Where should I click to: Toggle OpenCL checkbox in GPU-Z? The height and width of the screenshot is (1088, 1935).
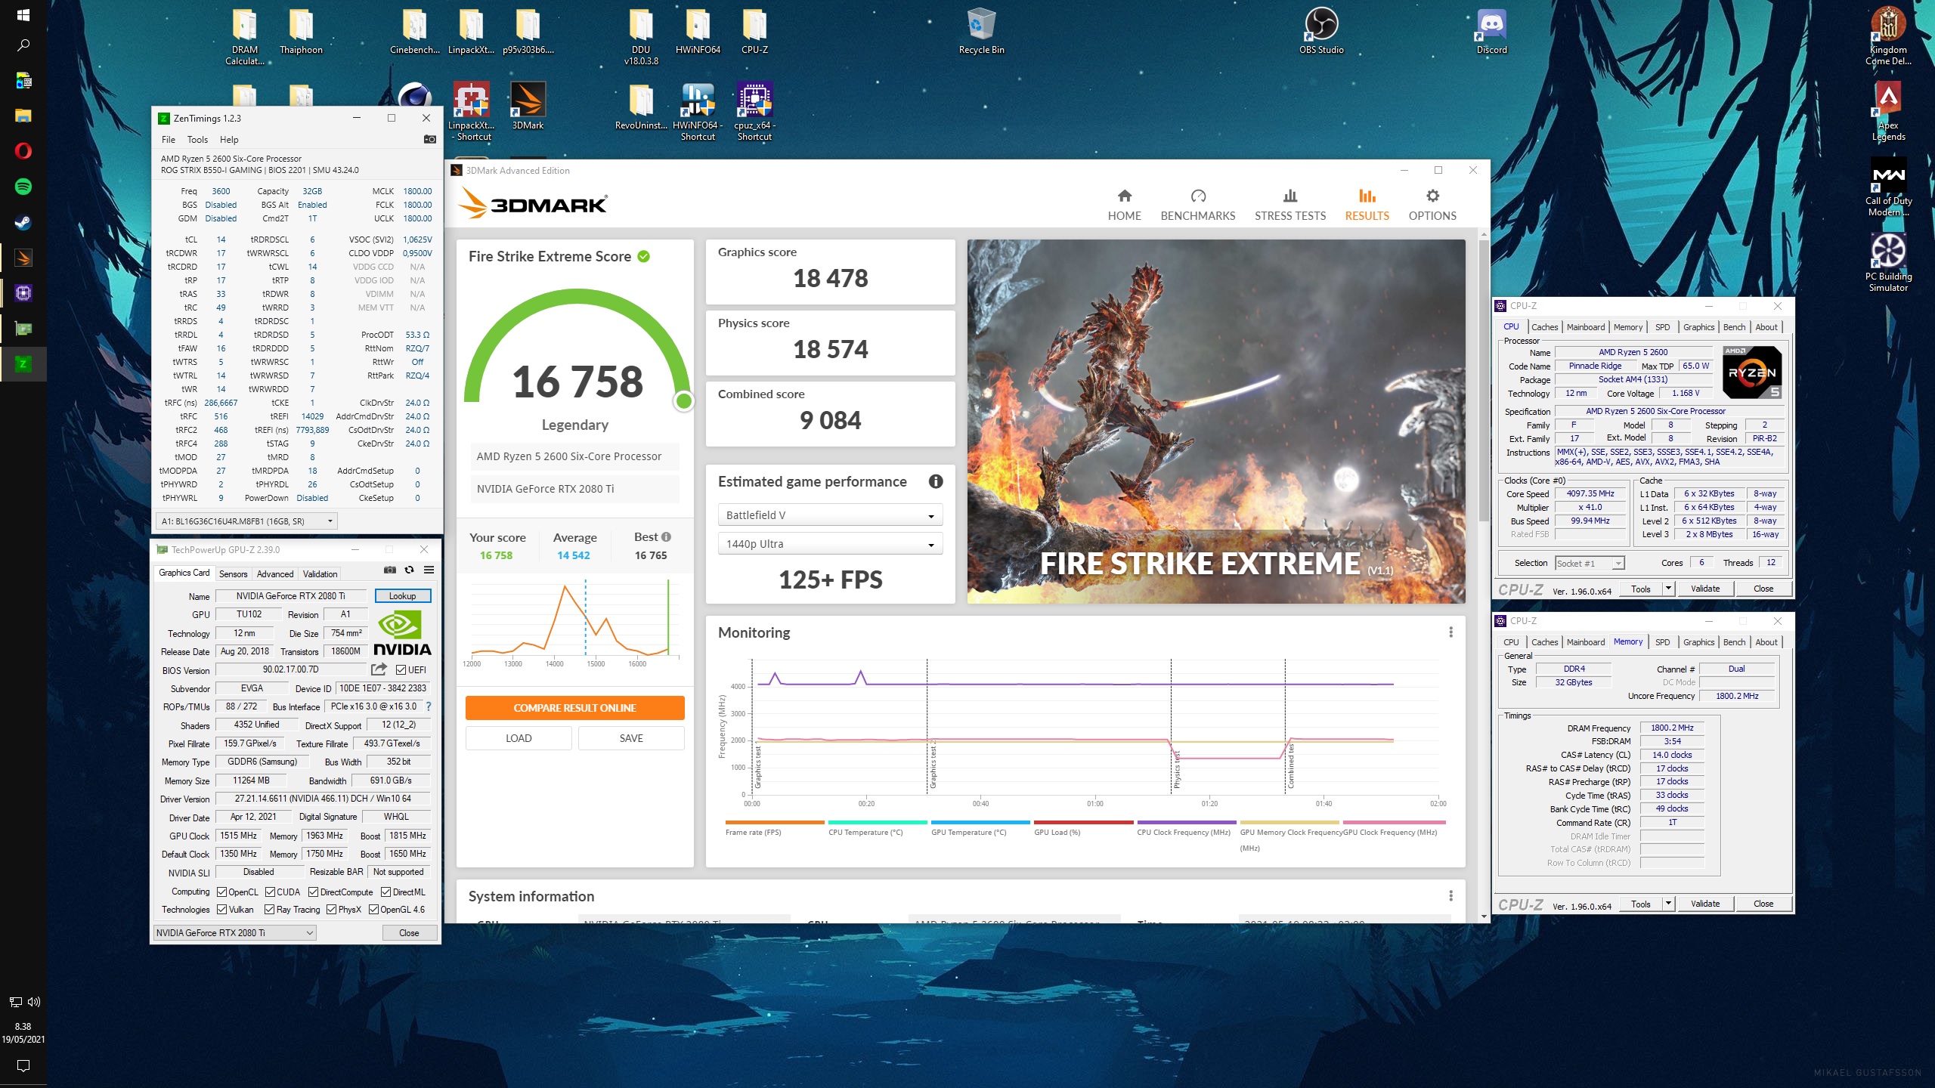[x=221, y=892]
